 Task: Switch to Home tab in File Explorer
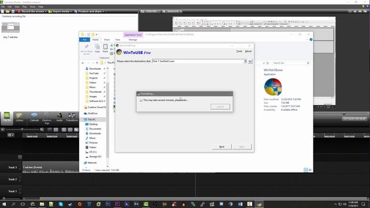tap(95, 40)
